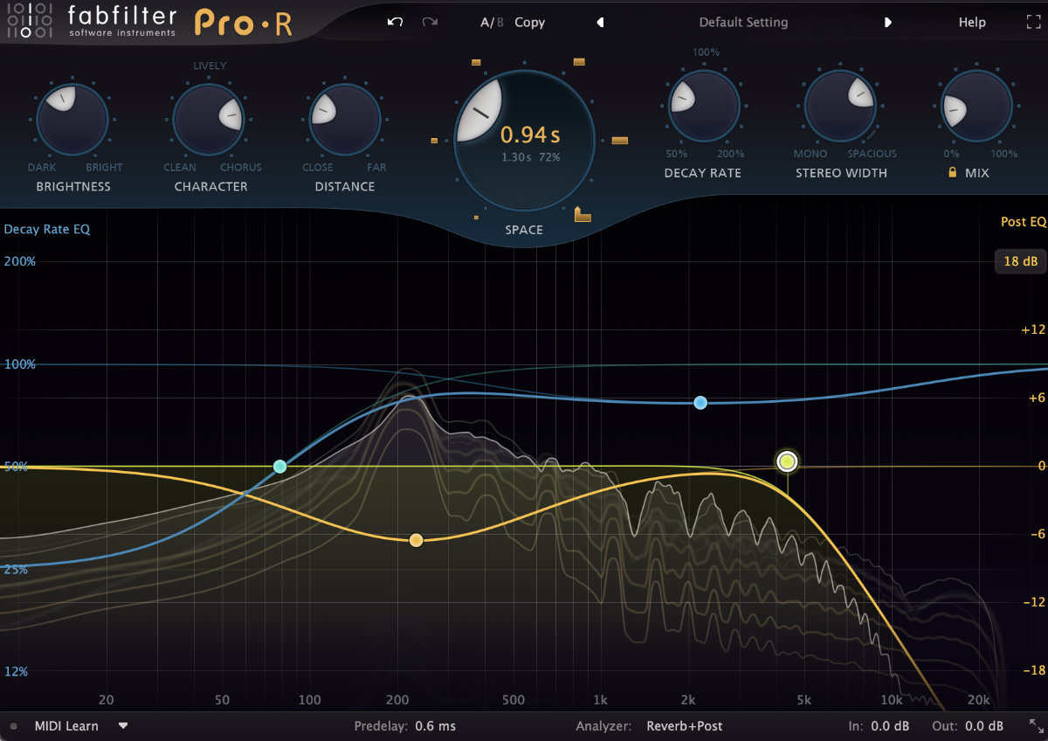Select the teal Decay Rate EQ band at 80 Hz
Screen dimensions: 1048x741
(279, 467)
